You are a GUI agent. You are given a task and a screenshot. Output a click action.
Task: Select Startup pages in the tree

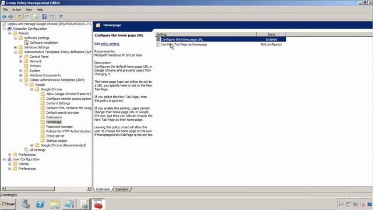pyautogui.click(x=57, y=141)
